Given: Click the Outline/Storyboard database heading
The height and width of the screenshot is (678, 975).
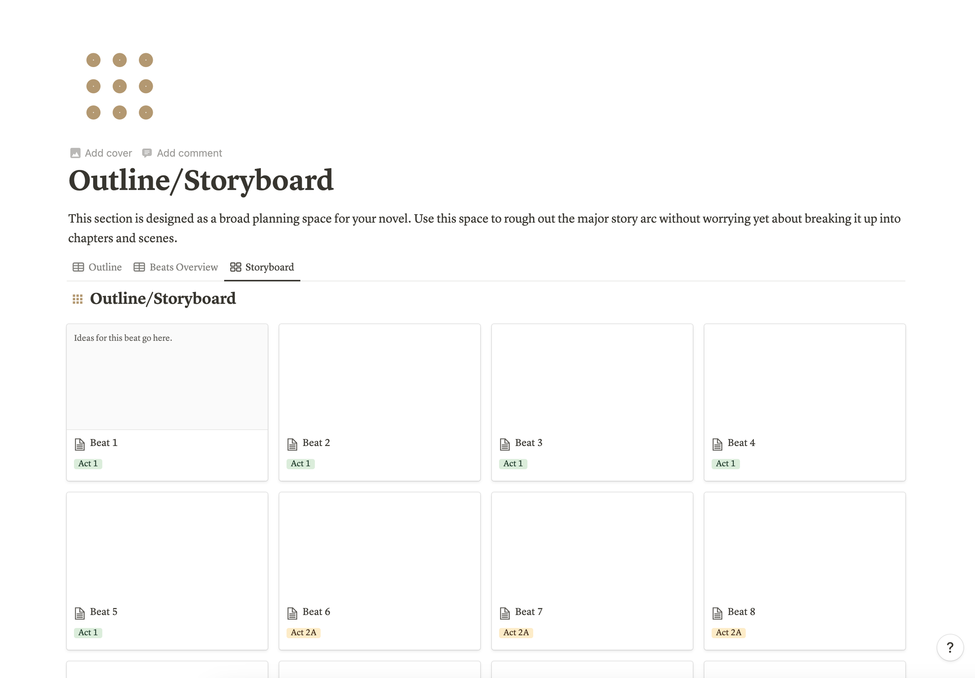Looking at the screenshot, I should click(x=163, y=299).
